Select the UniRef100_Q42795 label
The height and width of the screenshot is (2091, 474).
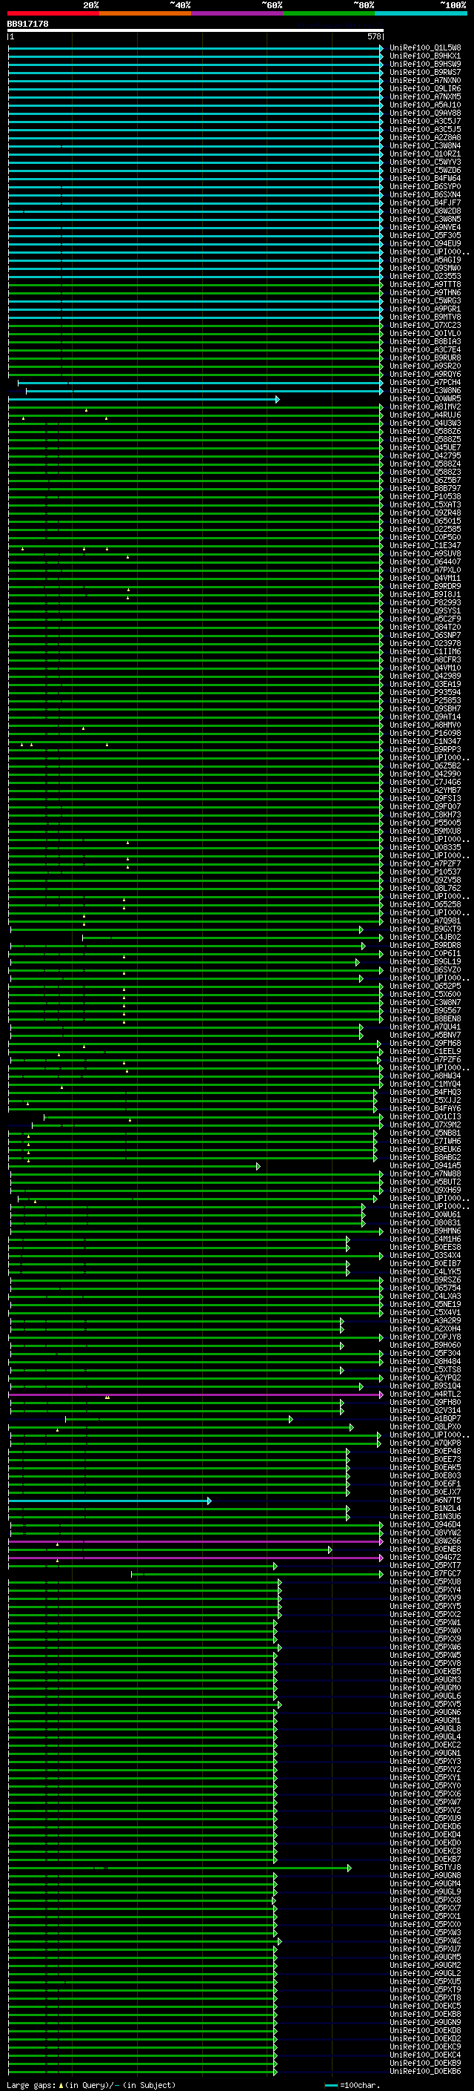[425, 456]
